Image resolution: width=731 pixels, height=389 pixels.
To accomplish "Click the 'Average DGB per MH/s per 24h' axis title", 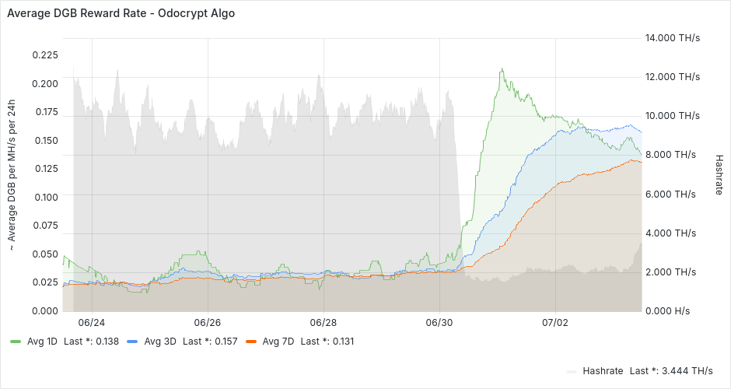I will coord(11,175).
